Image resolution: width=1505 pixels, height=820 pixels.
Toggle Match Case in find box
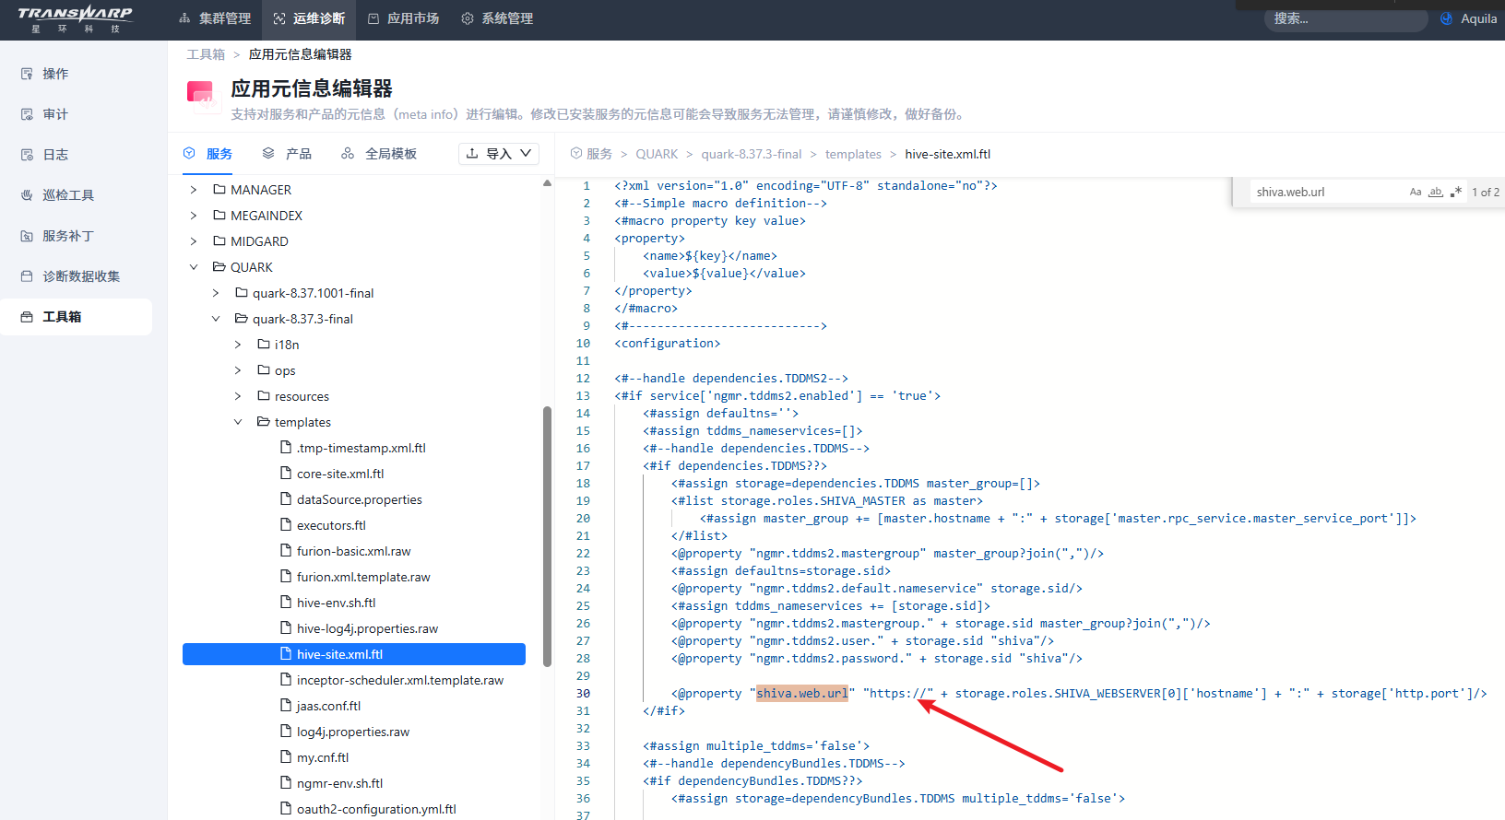tap(1415, 192)
